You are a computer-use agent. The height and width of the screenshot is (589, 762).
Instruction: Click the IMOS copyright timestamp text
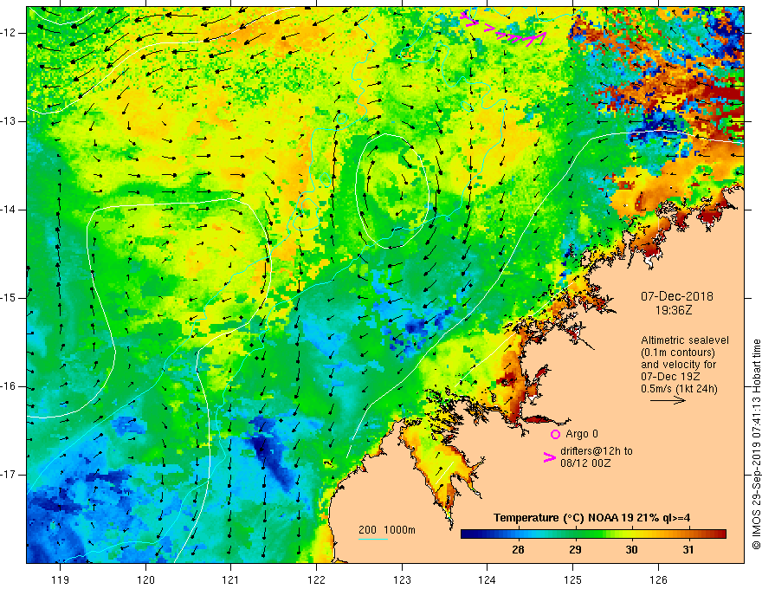[x=756, y=444]
